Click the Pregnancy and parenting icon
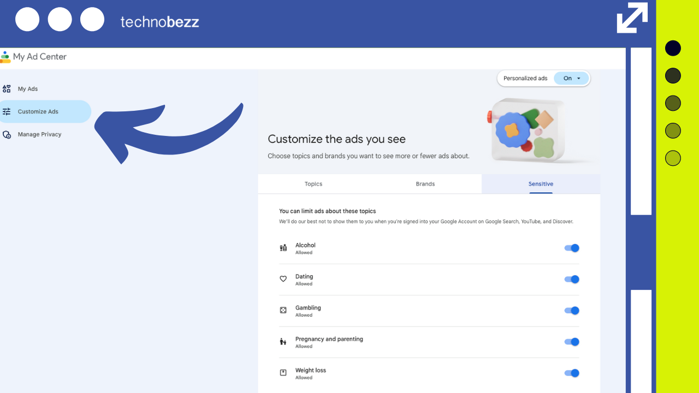 [x=283, y=342]
